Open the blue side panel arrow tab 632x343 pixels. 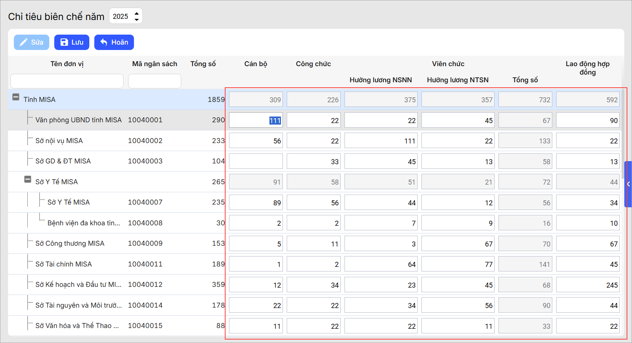point(628,184)
